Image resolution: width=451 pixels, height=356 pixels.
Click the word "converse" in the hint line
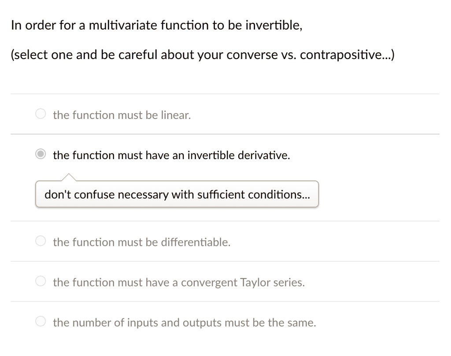251,55
